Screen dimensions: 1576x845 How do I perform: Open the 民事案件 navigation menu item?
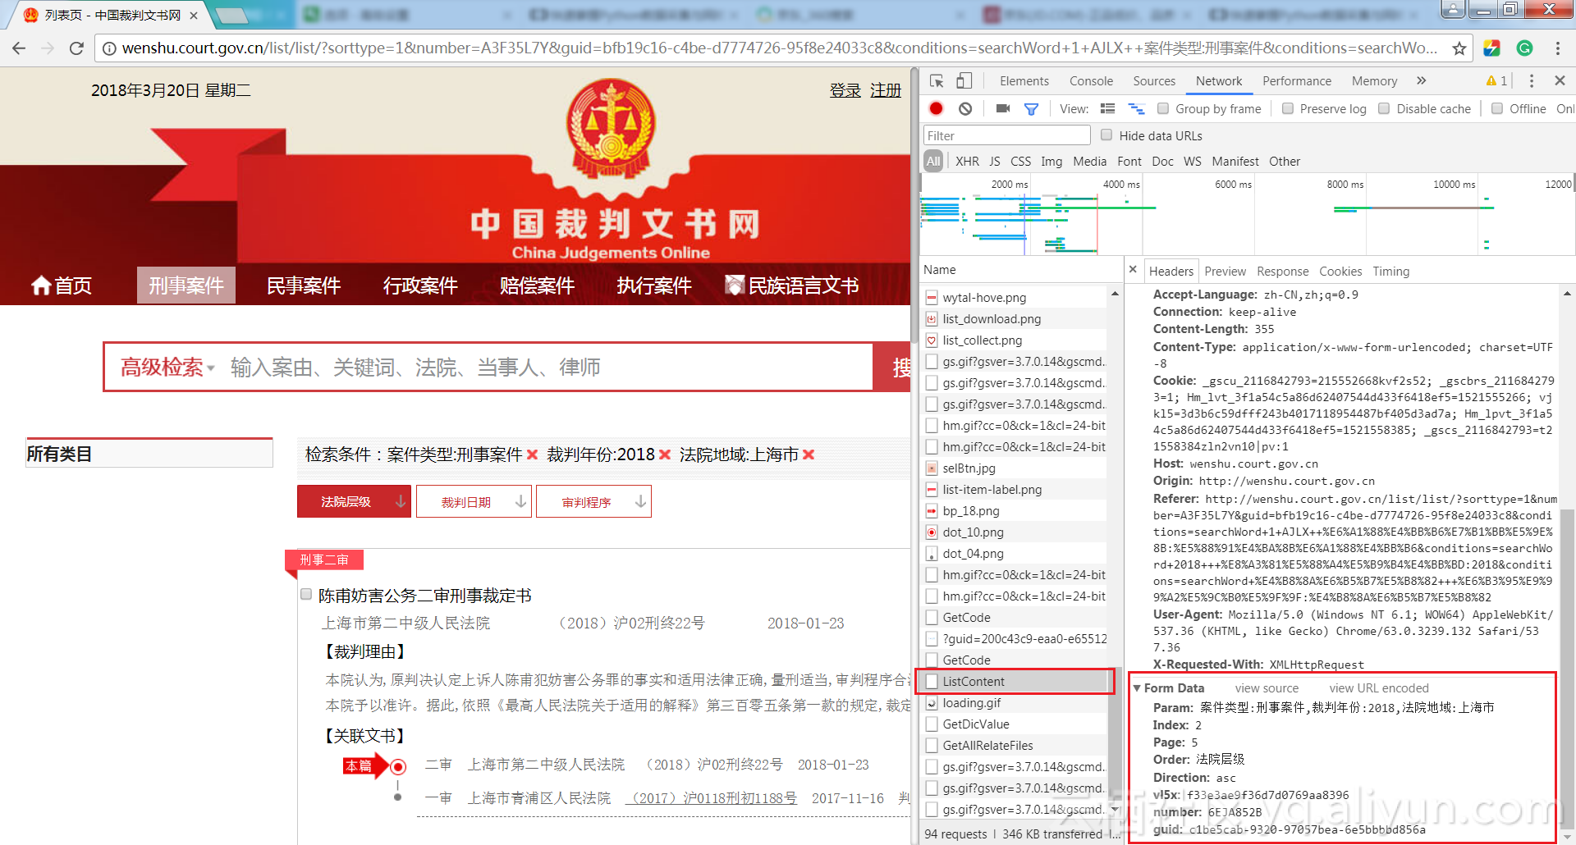click(x=304, y=285)
